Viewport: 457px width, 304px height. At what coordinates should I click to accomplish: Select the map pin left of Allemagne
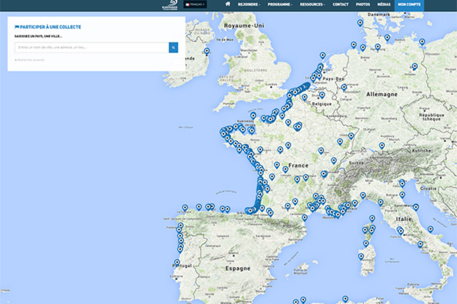pyautogui.click(x=344, y=87)
